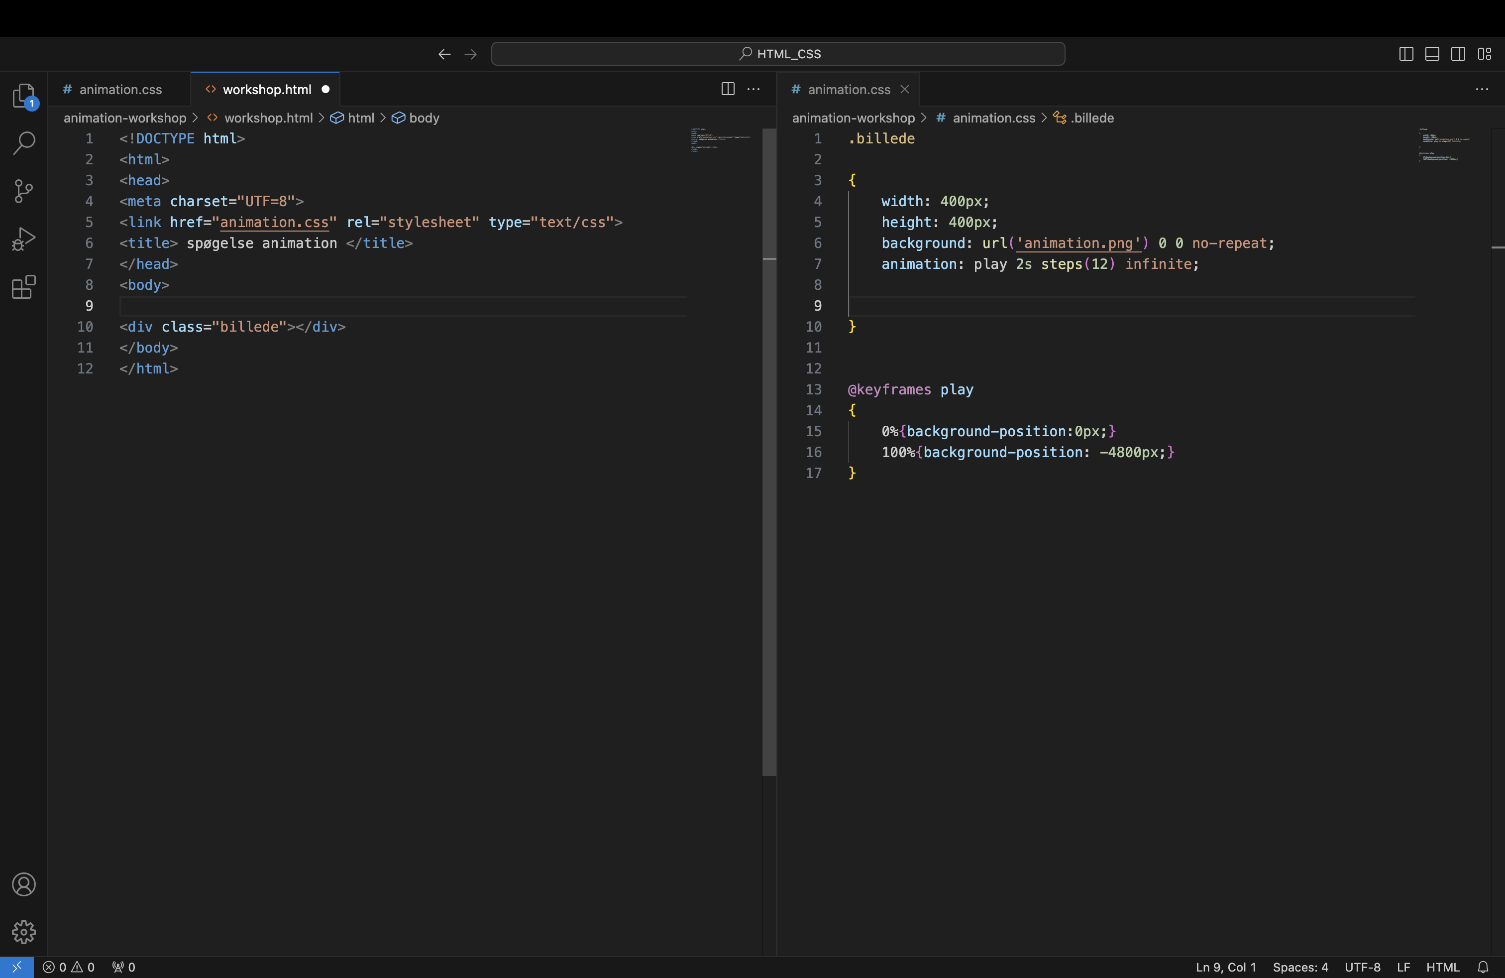Change end of line via LF

point(1403,967)
